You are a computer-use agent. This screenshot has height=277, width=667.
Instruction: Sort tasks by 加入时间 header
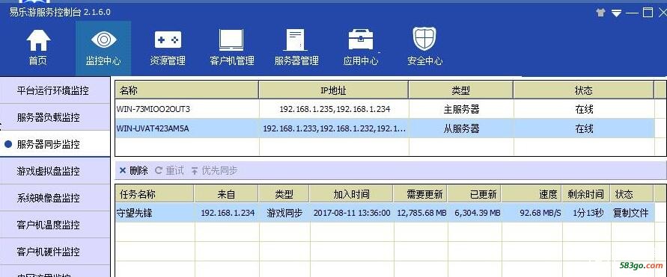tap(351, 194)
